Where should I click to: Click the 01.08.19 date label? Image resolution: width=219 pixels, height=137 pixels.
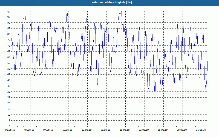click(x=10, y=130)
